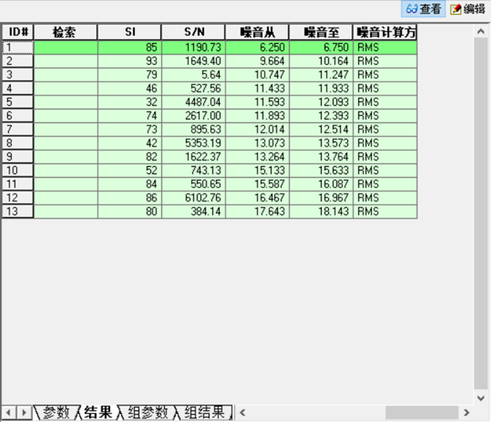Screen dimensions: 491x422
Task: Select the 结果 tab
Action: [x=98, y=413]
